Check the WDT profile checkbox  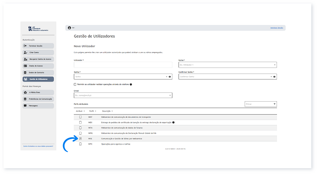point(80,117)
